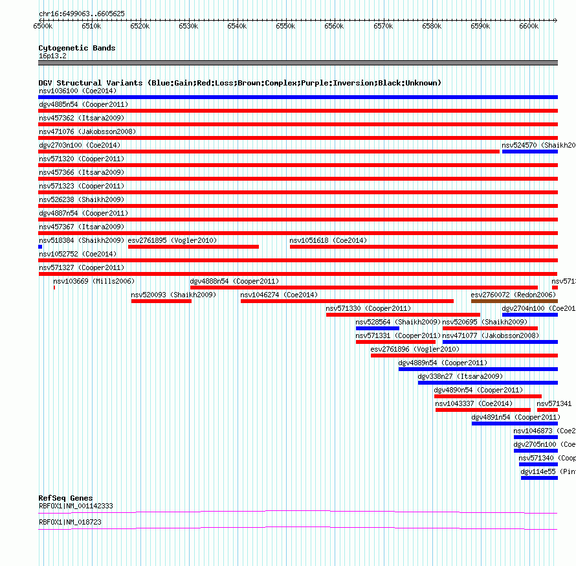Click the brown esv2760072 complex variant bar

click(515, 301)
